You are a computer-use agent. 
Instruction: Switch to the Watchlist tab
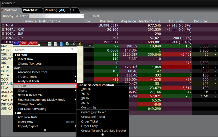(30, 10)
